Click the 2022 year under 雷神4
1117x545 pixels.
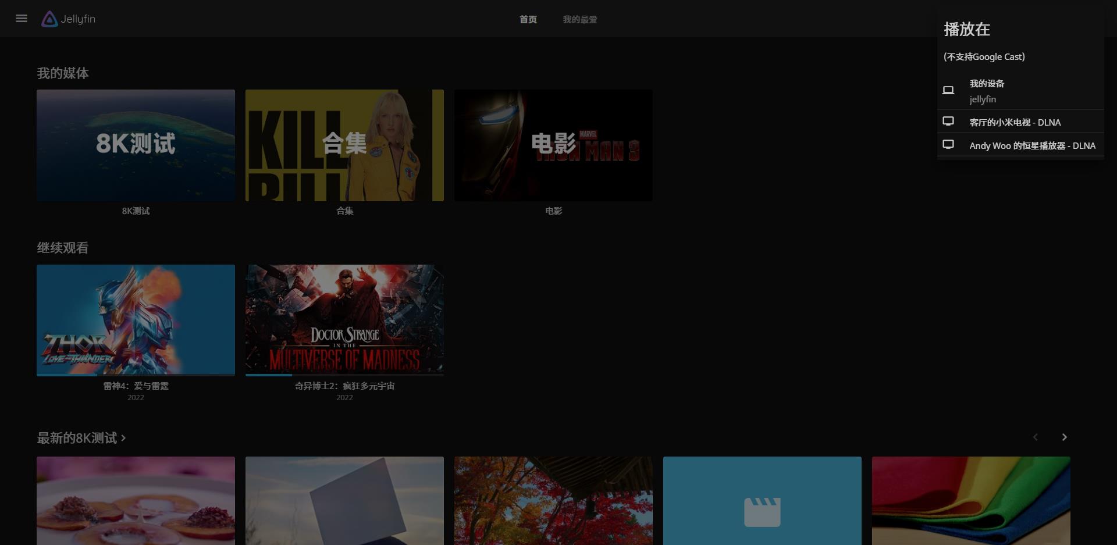point(136,397)
